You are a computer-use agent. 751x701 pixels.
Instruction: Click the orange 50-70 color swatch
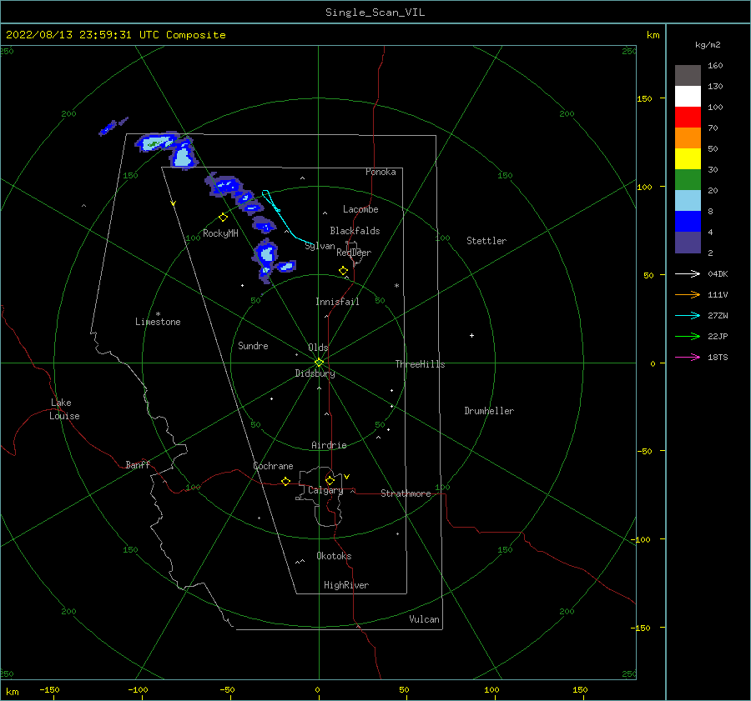click(x=688, y=138)
